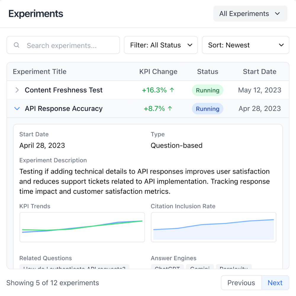Click the search magnifying glass icon

point(17,45)
